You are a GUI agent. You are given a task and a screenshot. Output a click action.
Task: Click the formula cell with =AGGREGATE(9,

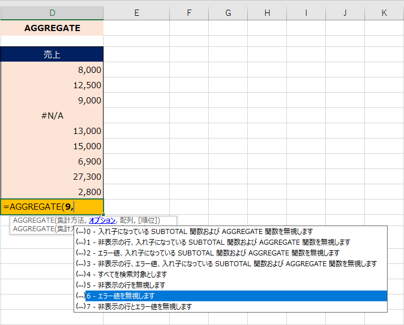pos(52,207)
